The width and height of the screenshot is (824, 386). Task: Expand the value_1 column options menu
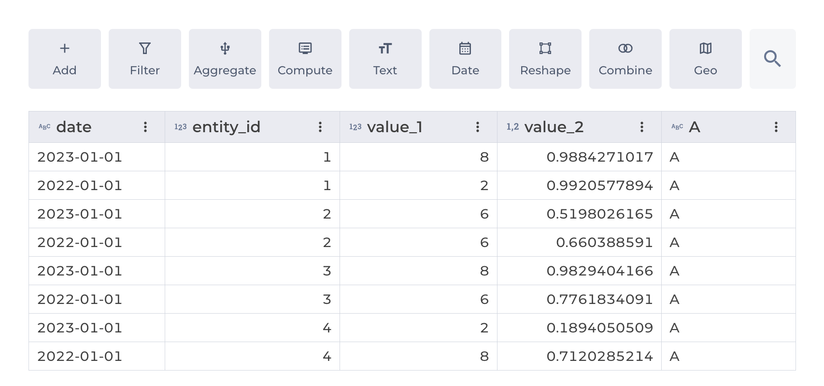tap(478, 127)
